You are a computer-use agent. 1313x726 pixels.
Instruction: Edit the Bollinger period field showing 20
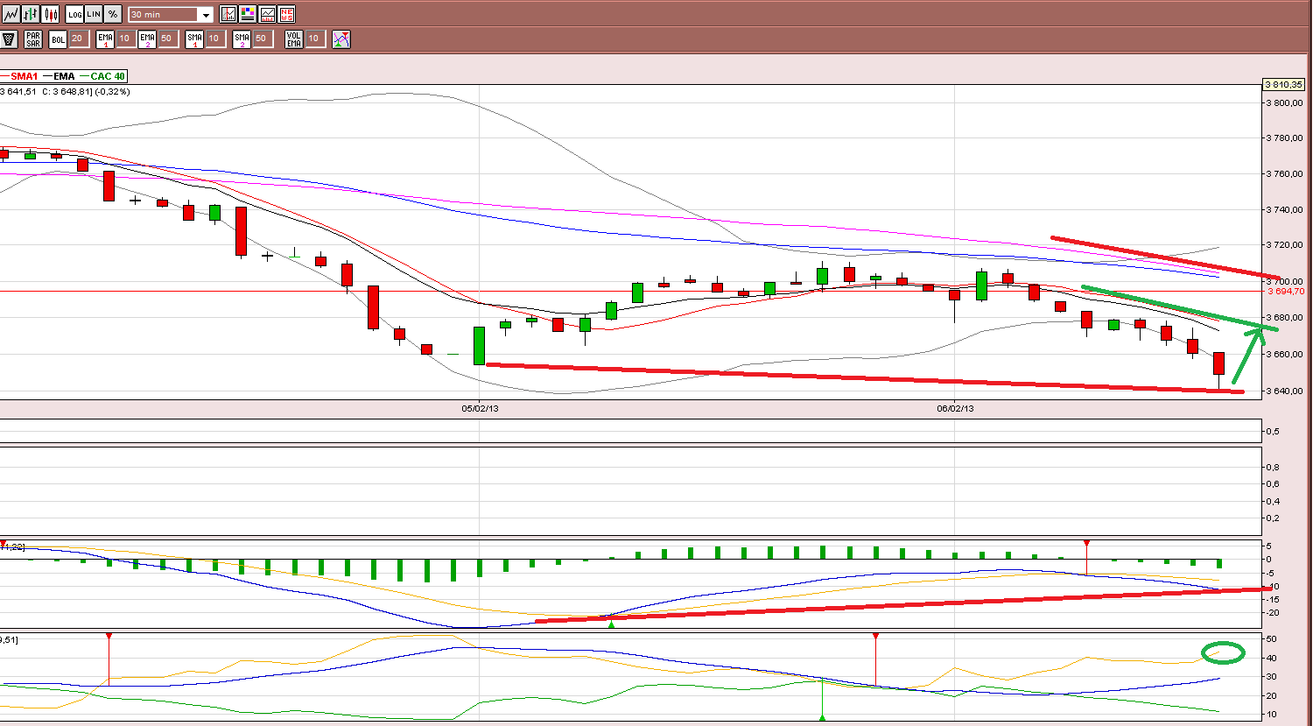(77, 39)
